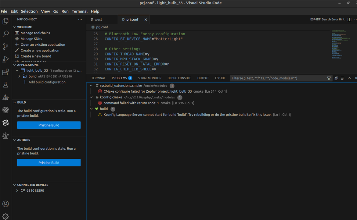
Task: Click the warning icon for Kconfig Language Server
Action: click(x=100, y=115)
